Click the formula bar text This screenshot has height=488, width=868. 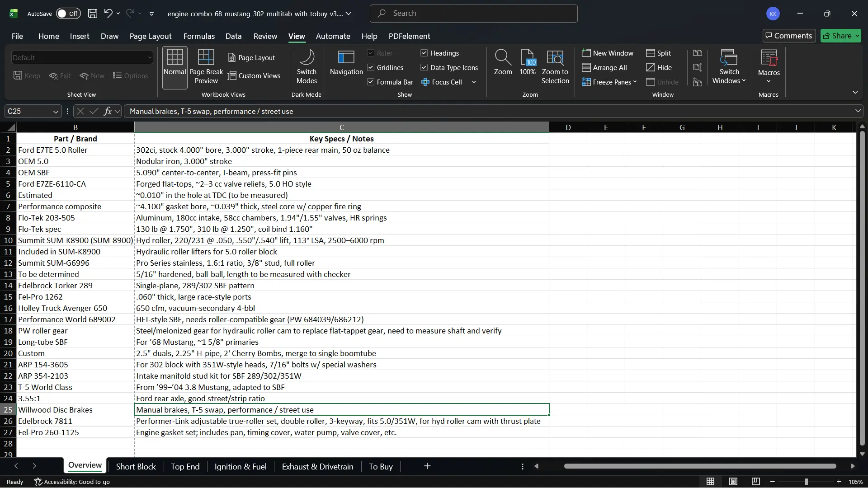coord(211,112)
